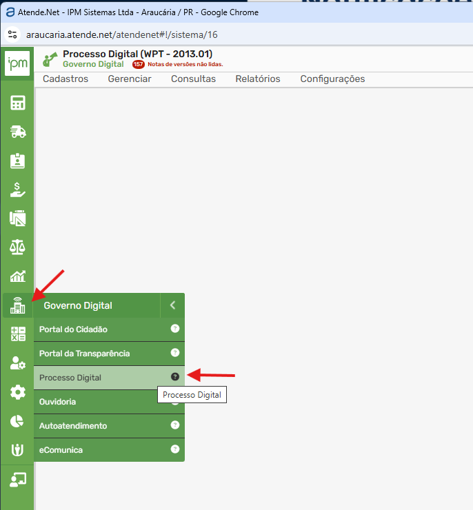Image resolution: width=473 pixels, height=510 pixels.
Task: Show help for eComunica entry
Action: click(x=175, y=449)
